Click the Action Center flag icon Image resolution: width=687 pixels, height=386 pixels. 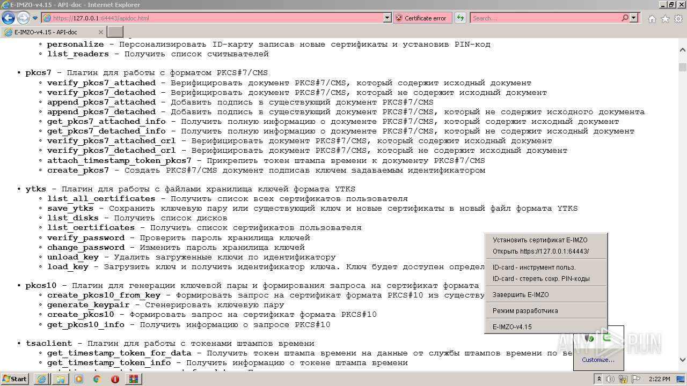pos(635,379)
